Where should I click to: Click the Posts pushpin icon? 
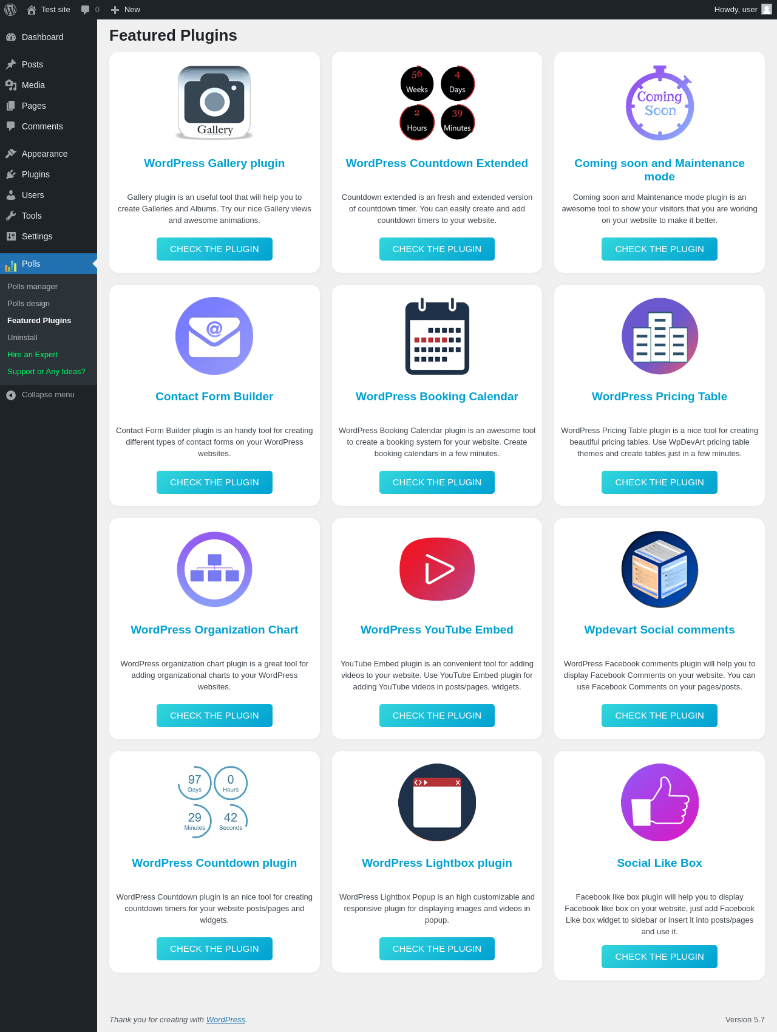pyautogui.click(x=11, y=64)
